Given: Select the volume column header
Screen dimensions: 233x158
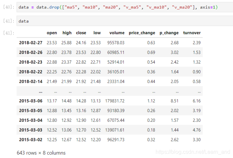Looking at the screenshot, I should click(117, 33).
